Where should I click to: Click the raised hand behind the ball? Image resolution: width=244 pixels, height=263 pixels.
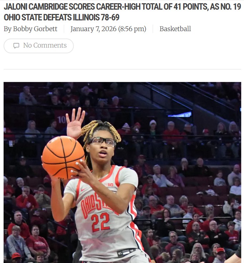[x=75, y=123]
